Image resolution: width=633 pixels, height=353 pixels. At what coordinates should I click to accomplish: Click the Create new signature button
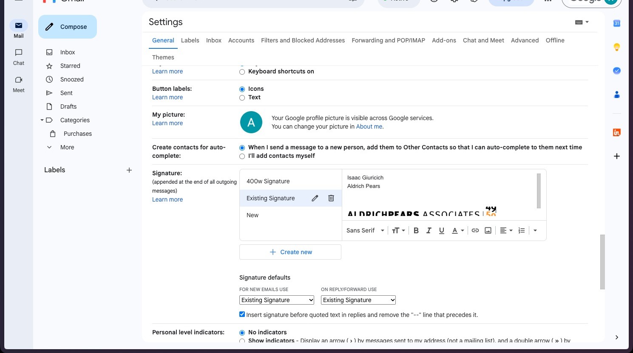coord(290,252)
